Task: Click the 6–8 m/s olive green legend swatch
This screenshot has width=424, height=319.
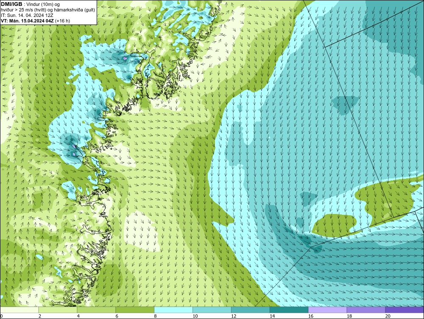Action: coord(135,310)
